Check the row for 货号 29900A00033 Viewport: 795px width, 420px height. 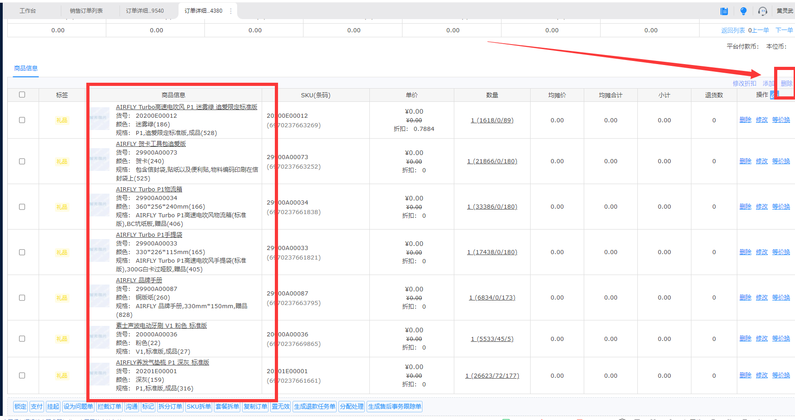pyautogui.click(x=22, y=252)
